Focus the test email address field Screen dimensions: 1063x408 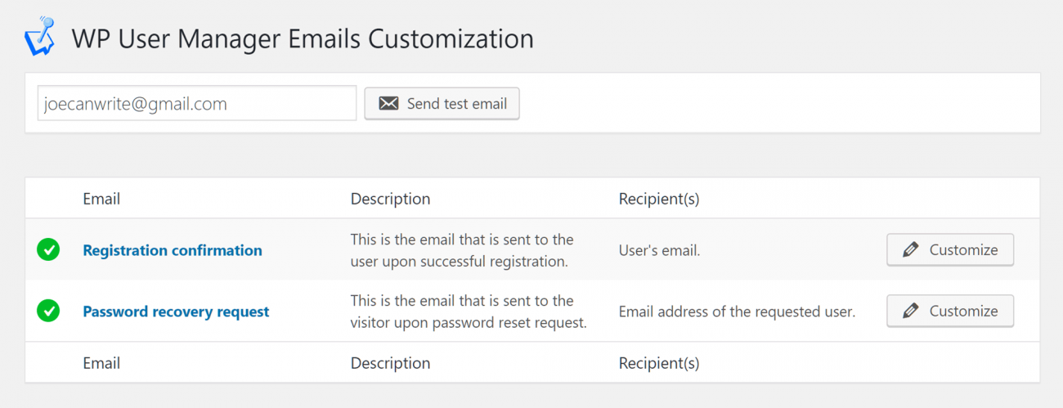click(x=196, y=104)
